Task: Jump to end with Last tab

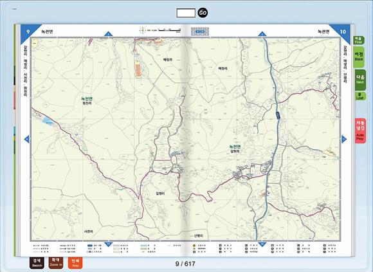Action: [360, 96]
